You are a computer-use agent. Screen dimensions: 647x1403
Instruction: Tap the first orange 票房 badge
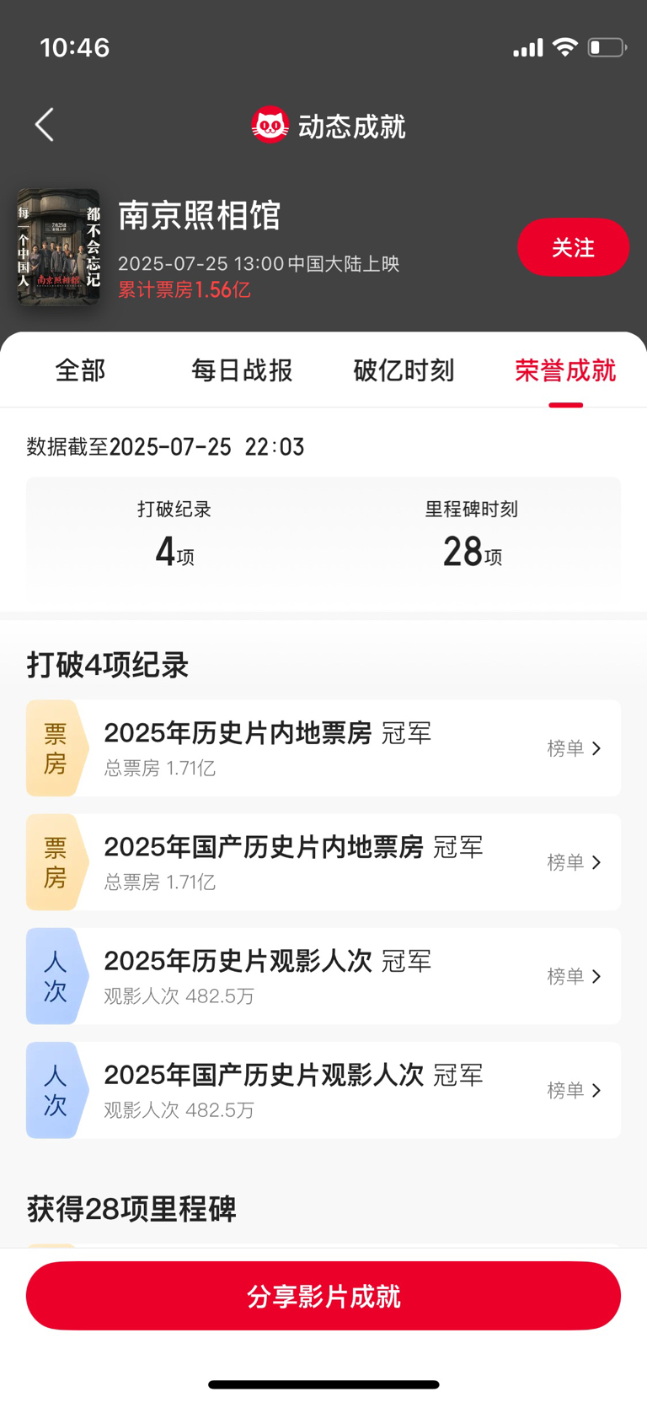(56, 748)
